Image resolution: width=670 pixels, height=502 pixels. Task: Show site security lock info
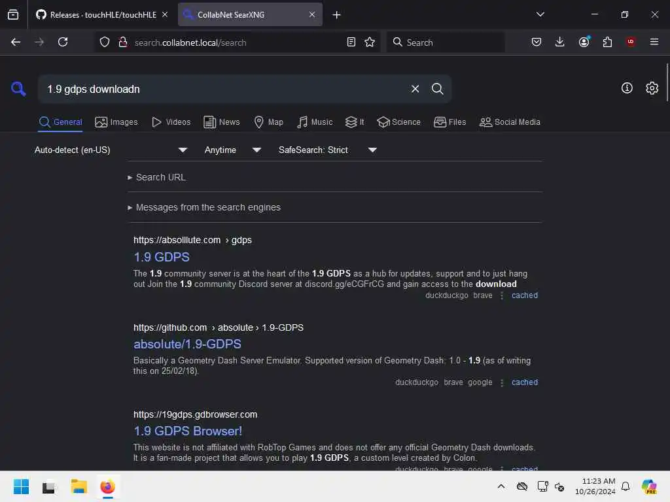pos(123,42)
